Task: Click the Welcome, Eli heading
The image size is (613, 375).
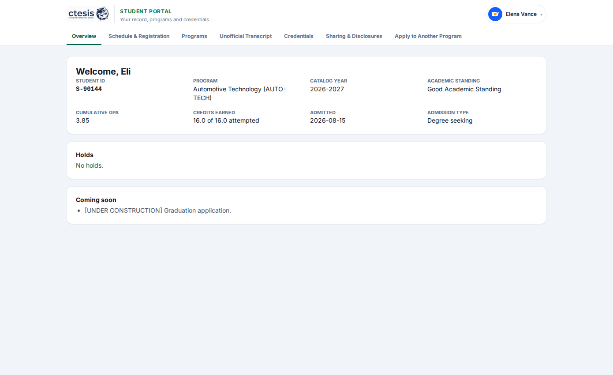Action: tap(103, 71)
